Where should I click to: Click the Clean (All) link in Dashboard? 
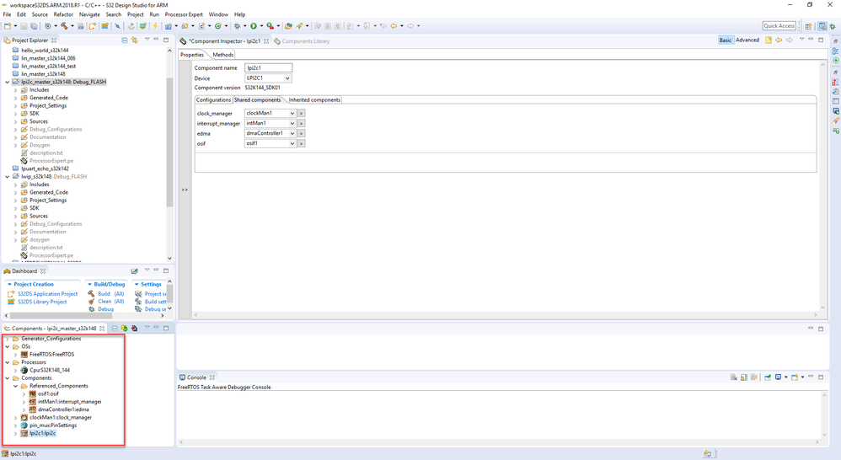(x=111, y=302)
